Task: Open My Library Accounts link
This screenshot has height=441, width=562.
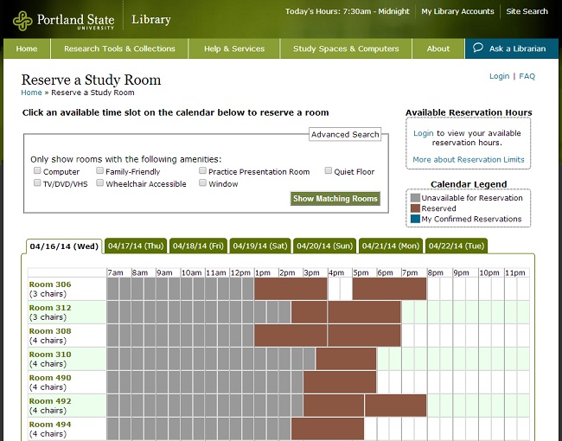Action: (x=457, y=11)
